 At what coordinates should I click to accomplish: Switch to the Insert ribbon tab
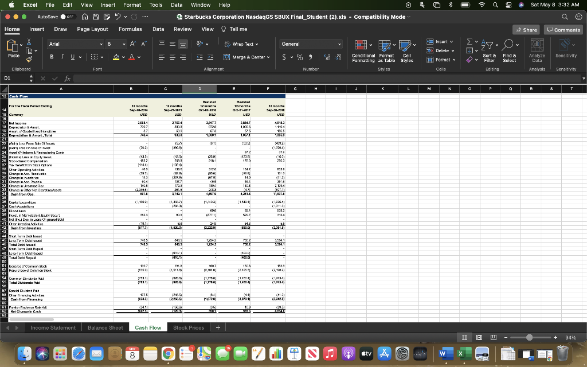click(37, 29)
